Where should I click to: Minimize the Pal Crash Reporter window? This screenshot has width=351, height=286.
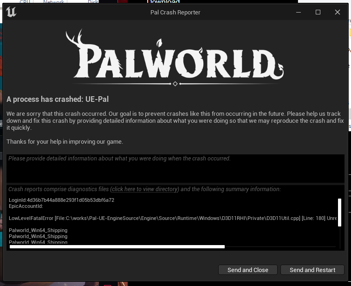[x=299, y=12]
